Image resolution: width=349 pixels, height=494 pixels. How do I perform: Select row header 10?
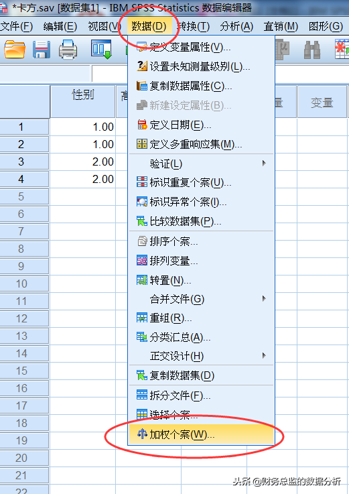click(25, 284)
